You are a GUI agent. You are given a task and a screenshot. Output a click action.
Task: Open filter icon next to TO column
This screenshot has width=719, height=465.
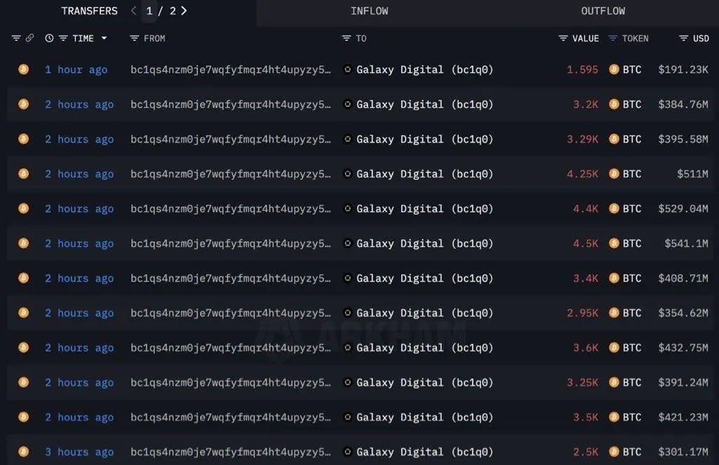coord(347,38)
